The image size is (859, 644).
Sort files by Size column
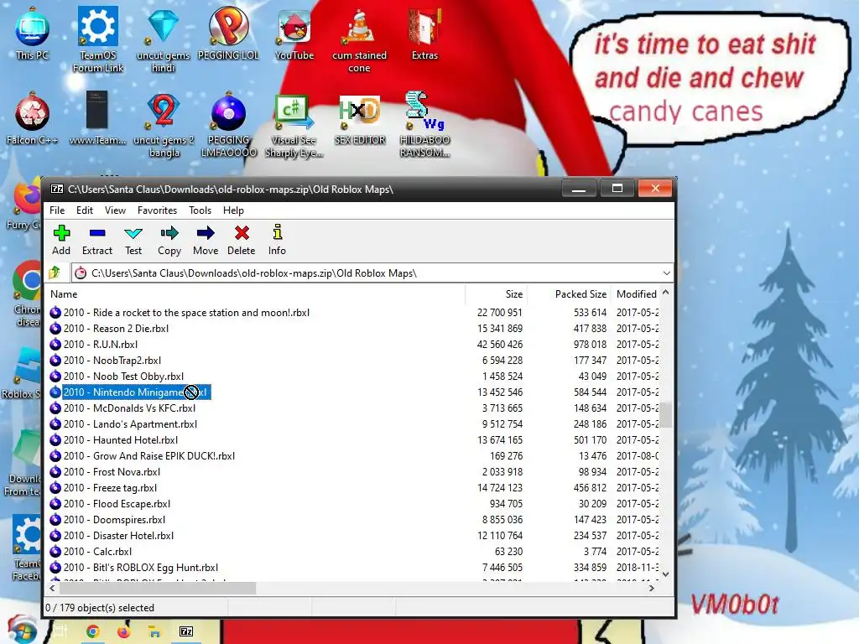click(x=497, y=294)
